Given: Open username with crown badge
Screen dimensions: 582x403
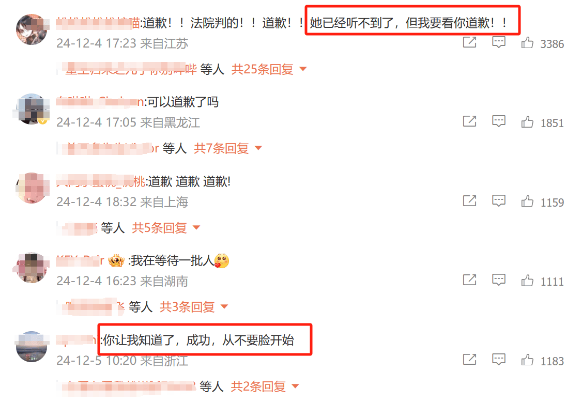Looking at the screenshot, I should (x=81, y=260).
